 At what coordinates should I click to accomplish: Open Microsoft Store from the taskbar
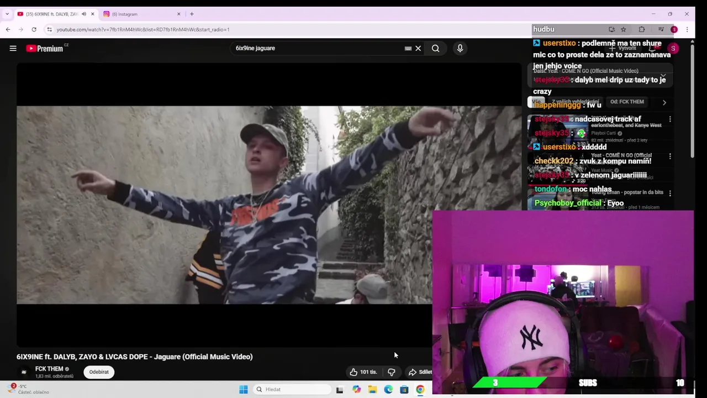click(x=404, y=389)
